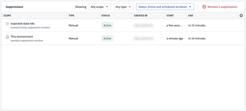Click the Showing label

pyautogui.click(x=81, y=7)
